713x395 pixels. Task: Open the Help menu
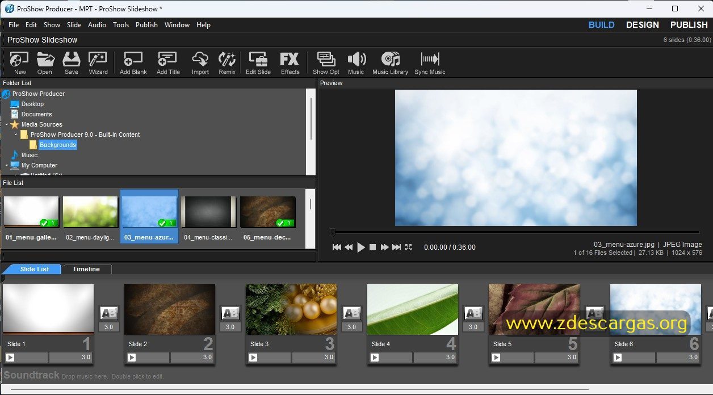pyautogui.click(x=203, y=25)
